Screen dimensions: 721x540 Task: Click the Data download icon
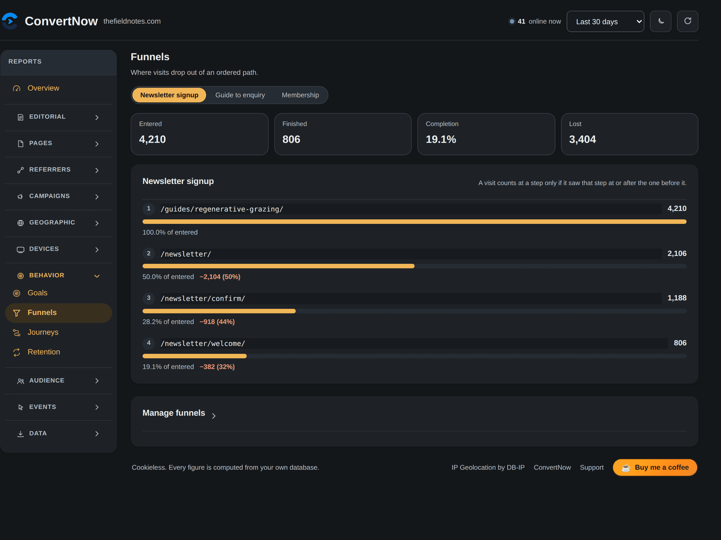(21, 434)
